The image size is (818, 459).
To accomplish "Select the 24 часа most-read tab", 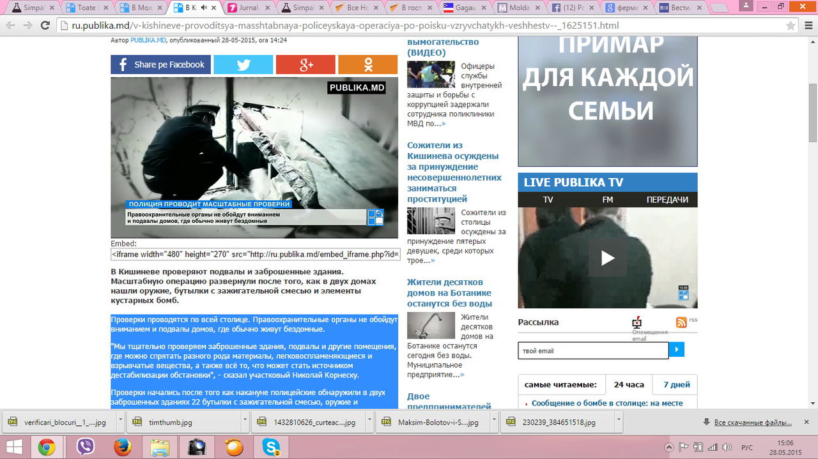I will pos(629,385).
